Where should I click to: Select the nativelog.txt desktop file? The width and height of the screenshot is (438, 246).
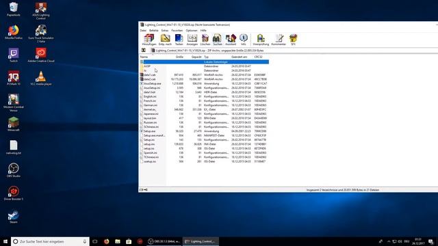click(x=14, y=148)
